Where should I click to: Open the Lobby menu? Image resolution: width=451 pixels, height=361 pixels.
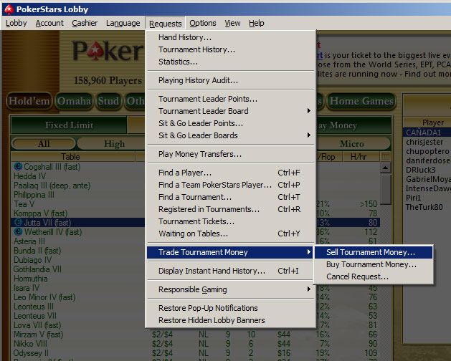(x=16, y=23)
